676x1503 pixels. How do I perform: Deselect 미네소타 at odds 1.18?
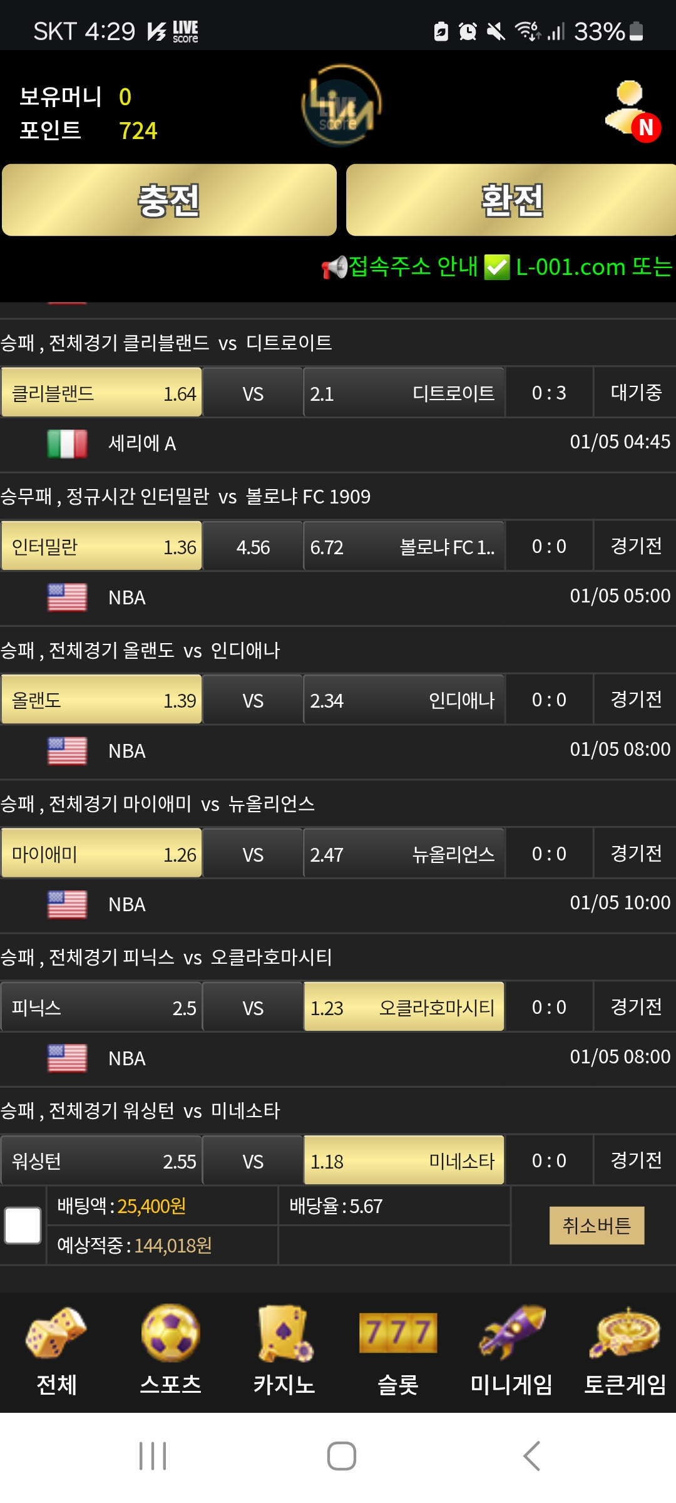point(404,1161)
